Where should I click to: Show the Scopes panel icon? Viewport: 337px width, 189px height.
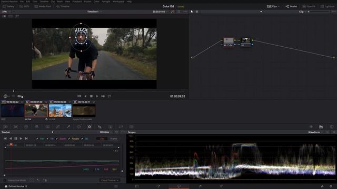pyautogui.click(x=321, y=127)
